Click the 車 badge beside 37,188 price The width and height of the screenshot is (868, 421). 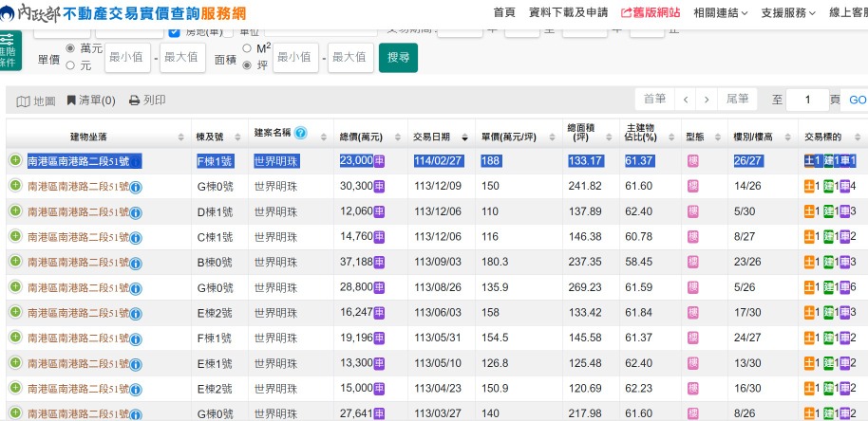(x=379, y=262)
